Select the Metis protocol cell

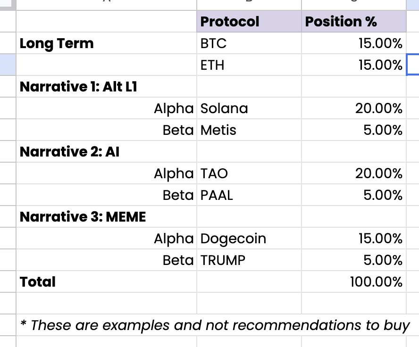249,130
